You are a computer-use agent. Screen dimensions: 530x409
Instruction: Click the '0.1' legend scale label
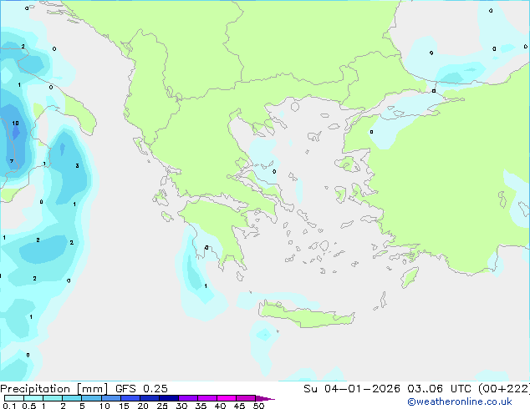[9, 406]
